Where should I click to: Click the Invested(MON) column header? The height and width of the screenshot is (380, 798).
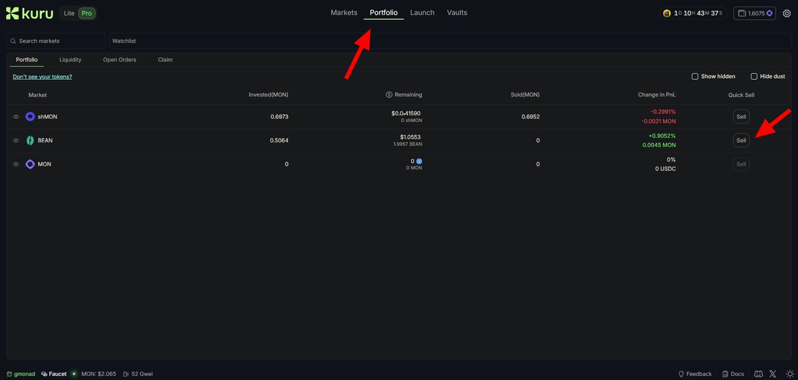click(269, 95)
